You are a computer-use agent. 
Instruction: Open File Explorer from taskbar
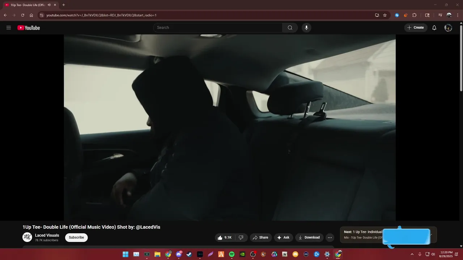[157, 254]
